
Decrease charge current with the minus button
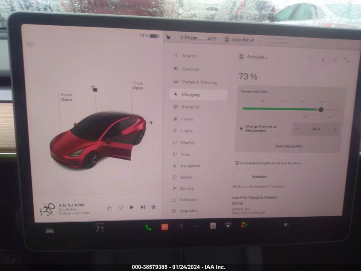(297, 129)
